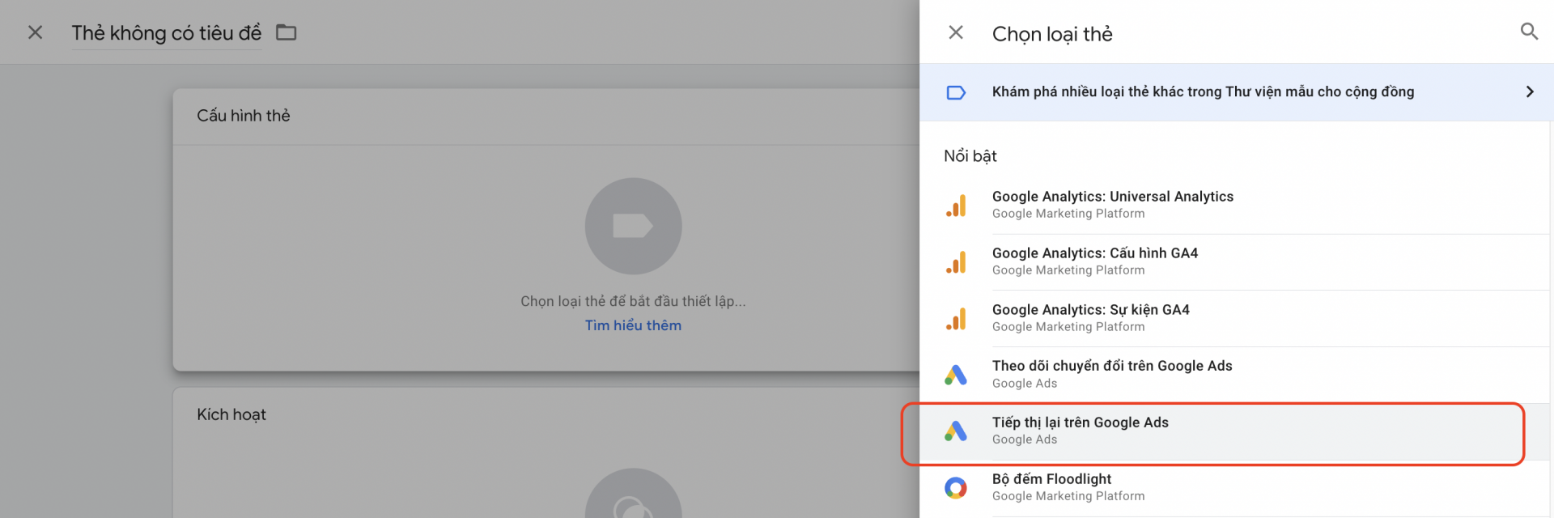1554x518 pixels.
Task: Click the Universal Analytics bar chart icon
Action: pos(956,206)
